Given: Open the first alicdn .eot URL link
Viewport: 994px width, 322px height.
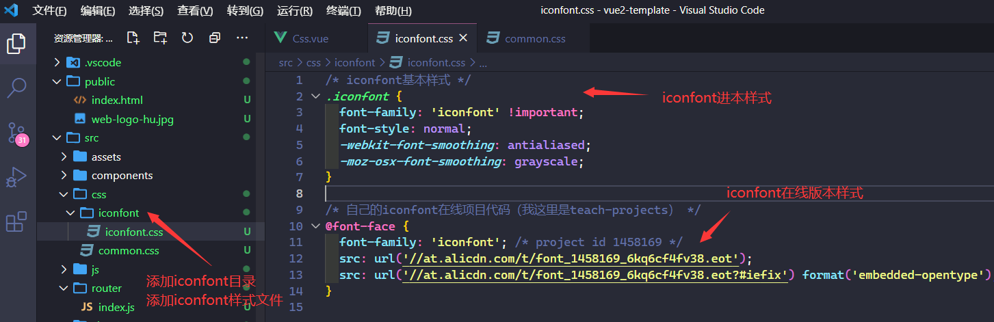Looking at the screenshot, I should pyautogui.click(x=572, y=258).
